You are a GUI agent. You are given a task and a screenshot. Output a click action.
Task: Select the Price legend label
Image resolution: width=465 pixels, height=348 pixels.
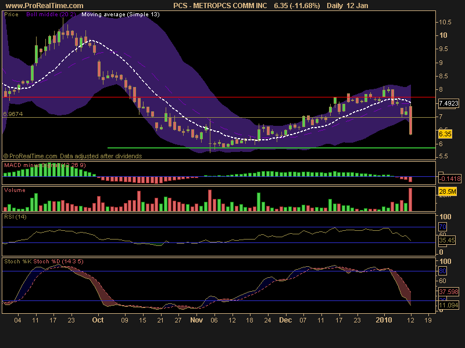[11, 14]
